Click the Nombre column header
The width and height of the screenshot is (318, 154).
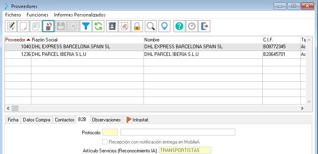point(203,40)
